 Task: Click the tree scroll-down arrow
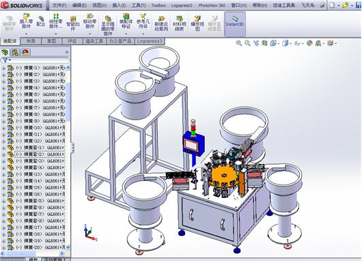pos(68,247)
